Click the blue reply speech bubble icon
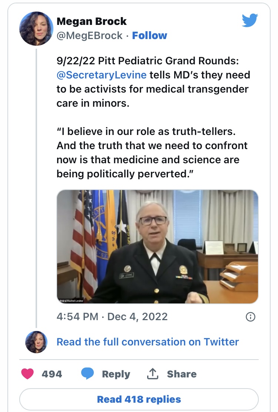Image resolution: width=278 pixels, height=412 pixels. 87,374
